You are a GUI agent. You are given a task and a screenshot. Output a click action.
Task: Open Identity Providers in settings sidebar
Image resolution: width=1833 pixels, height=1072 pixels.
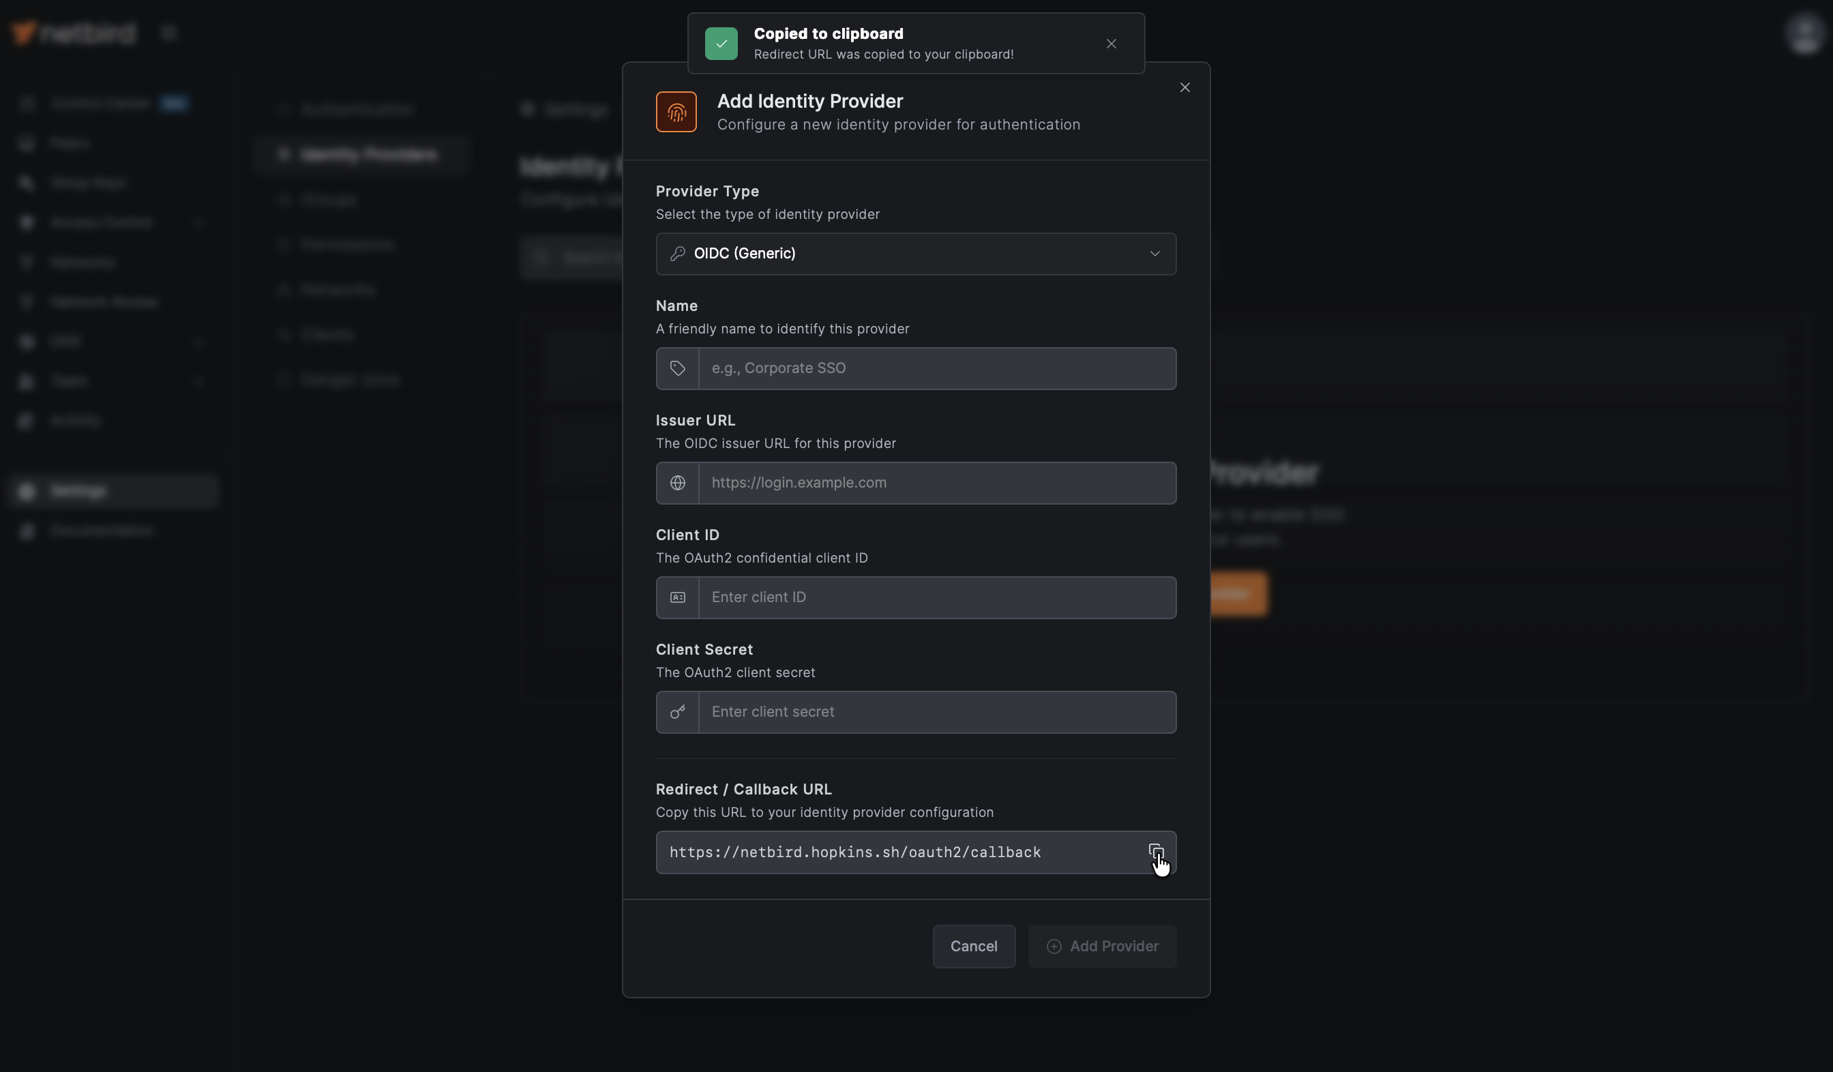[x=368, y=155]
